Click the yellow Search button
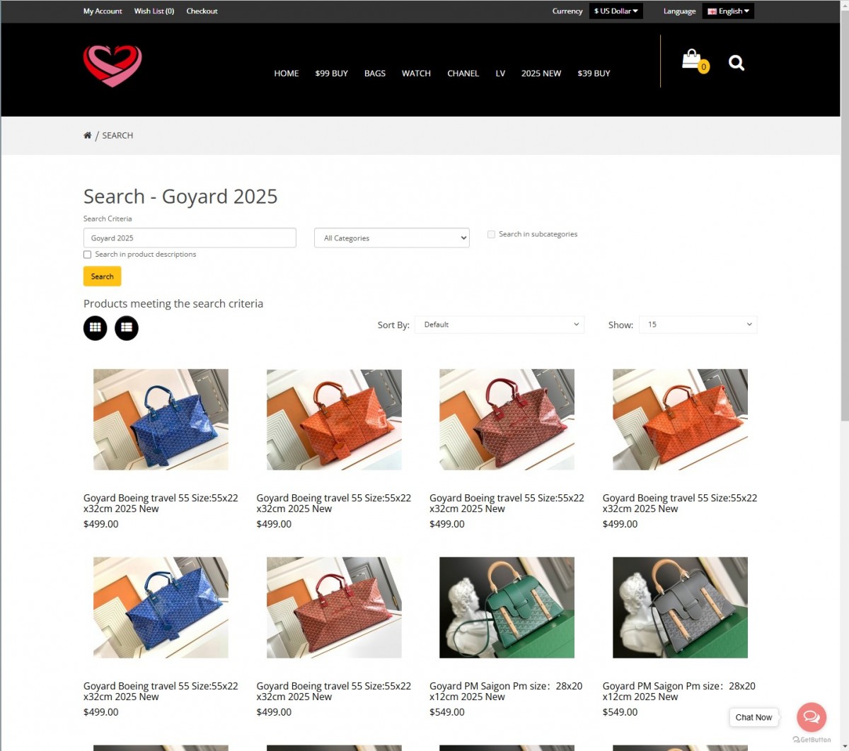Screen dimensions: 849x751 click(x=103, y=276)
